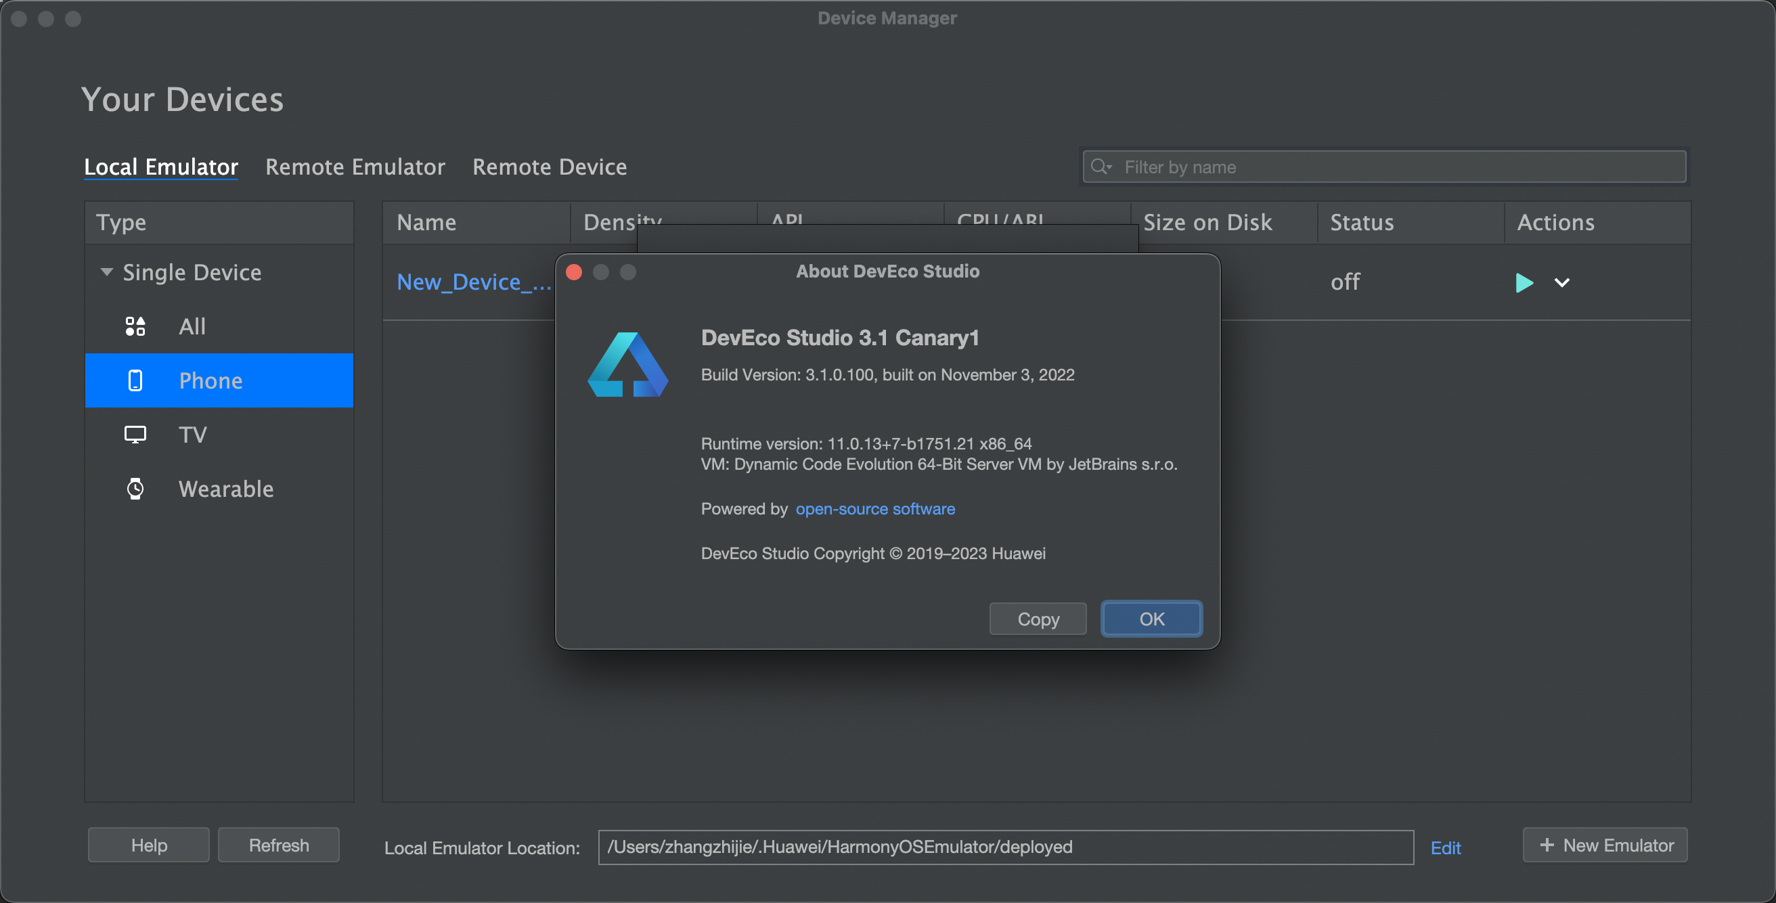Open the New_Device_... emulator entry

pos(474,282)
